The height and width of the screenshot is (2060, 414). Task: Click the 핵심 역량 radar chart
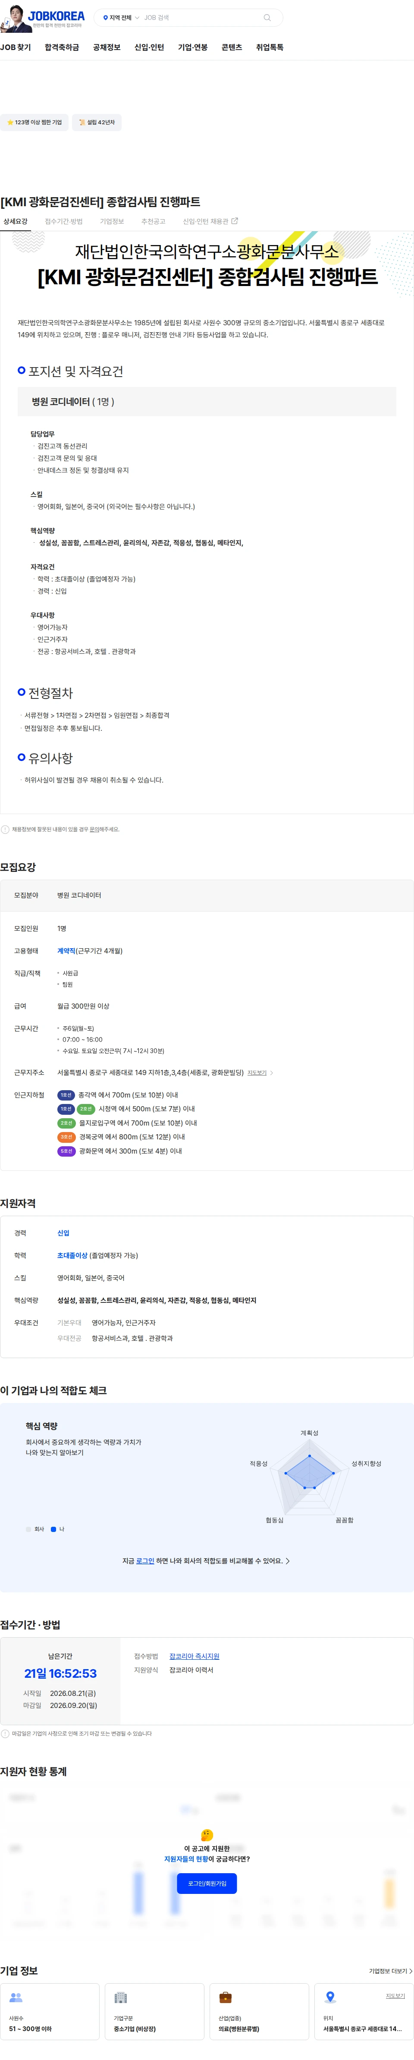309,1477
